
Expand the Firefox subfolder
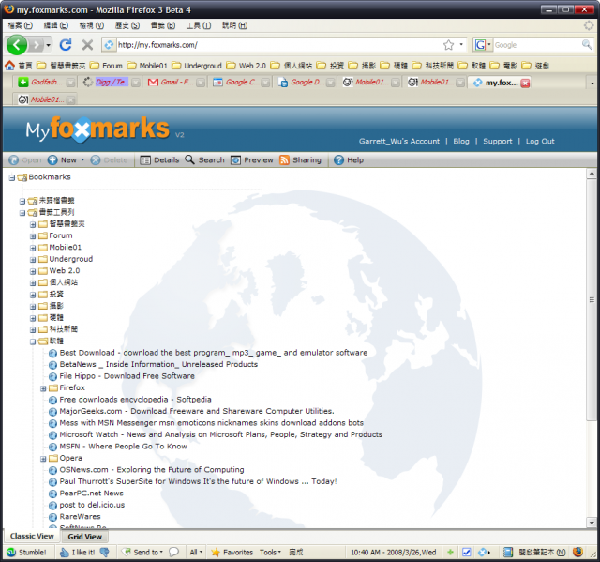point(43,388)
